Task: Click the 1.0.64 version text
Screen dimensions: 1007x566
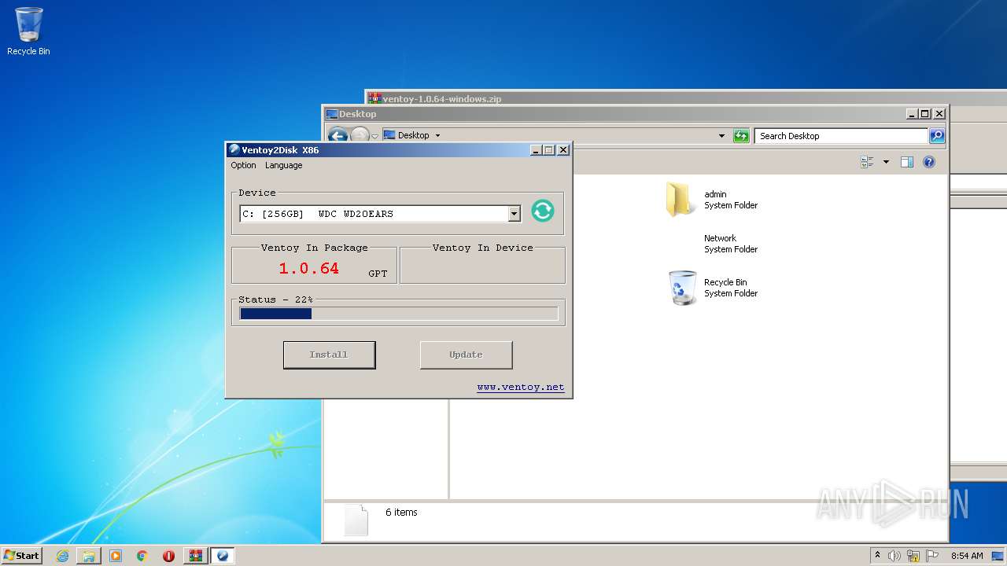Action: pyautogui.click(x=308, y=268)
